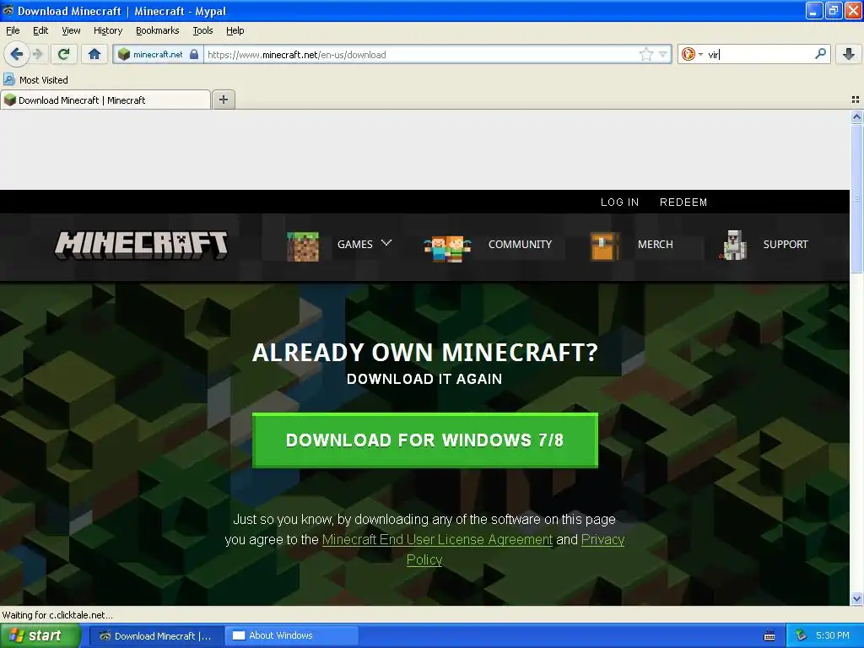Click the SUPPORT navigation link

click(x=786, y=244)
